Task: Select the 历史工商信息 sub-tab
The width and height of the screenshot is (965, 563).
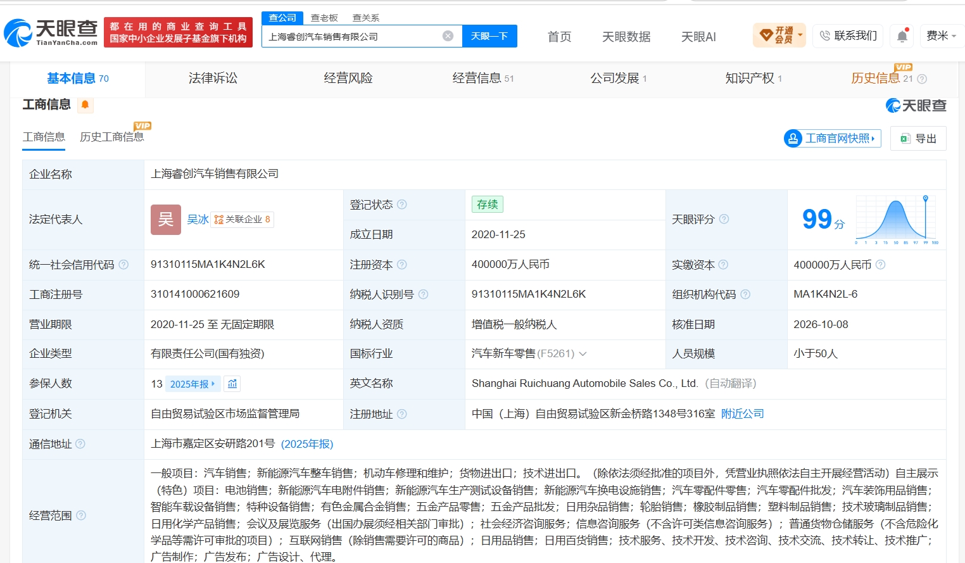Action: point(112,137)
